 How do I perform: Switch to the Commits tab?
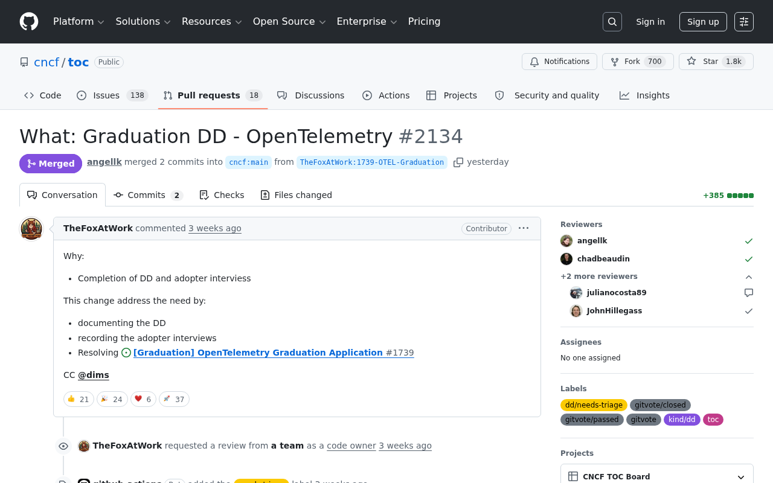pos(148,195)
